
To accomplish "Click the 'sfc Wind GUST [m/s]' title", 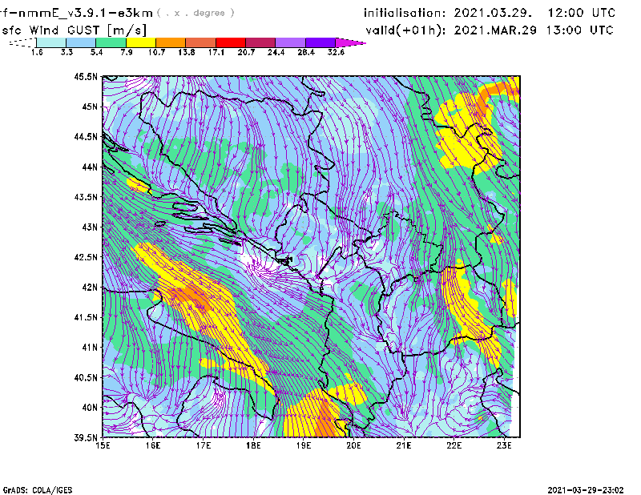I will (74, 30).
